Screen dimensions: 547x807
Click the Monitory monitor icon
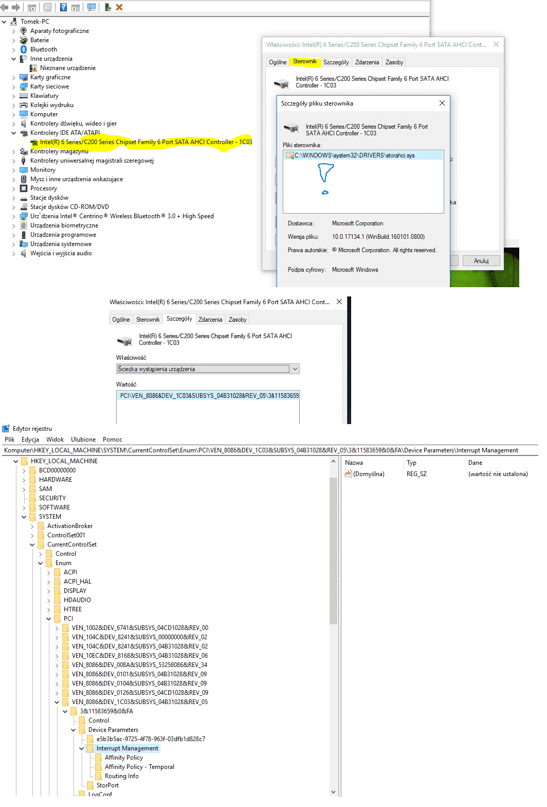[24, 170]
